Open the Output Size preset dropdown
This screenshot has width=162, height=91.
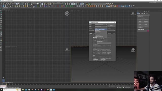(97, 49)
